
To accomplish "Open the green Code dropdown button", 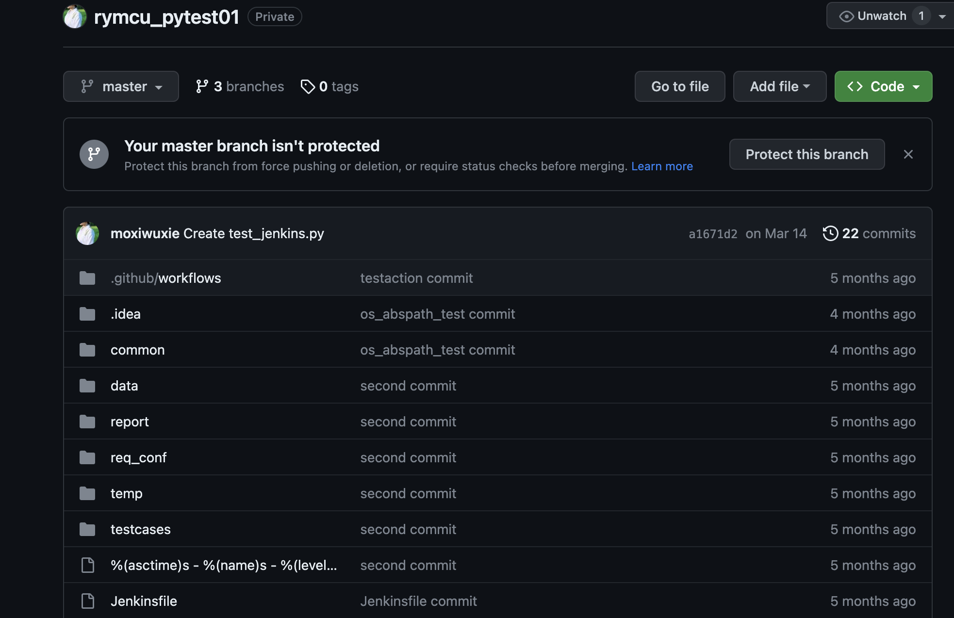I will point(883,86).
